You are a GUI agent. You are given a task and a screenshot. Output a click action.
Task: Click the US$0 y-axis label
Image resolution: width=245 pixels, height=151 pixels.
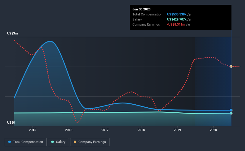(x=11, y=123)
